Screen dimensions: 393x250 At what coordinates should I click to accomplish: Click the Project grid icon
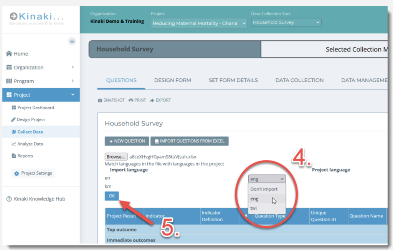pyautogui.click(x=9, y=95)
